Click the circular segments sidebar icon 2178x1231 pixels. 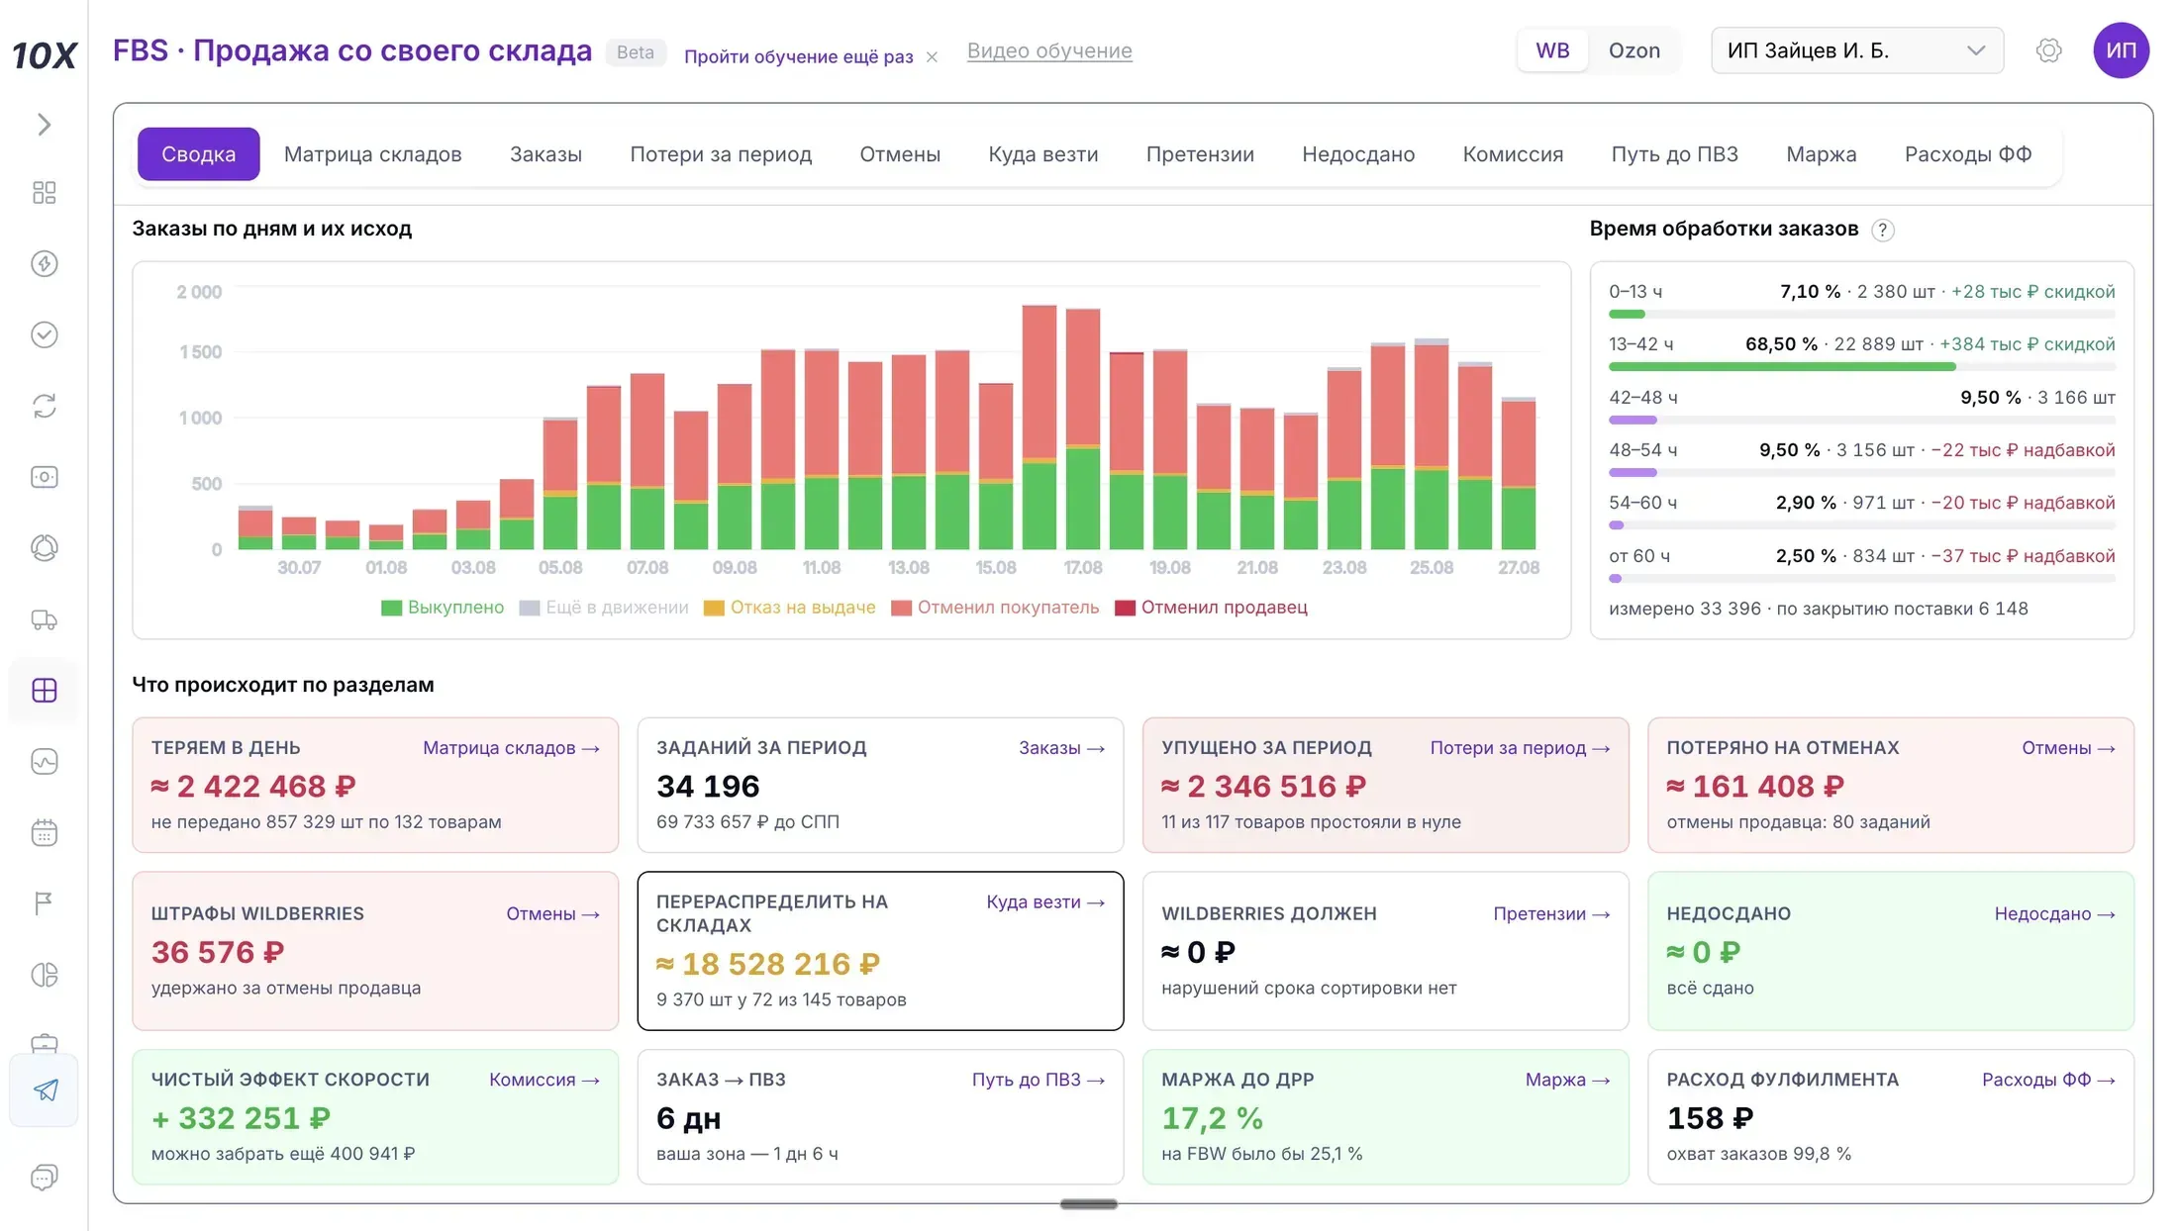tap(44, 548)
